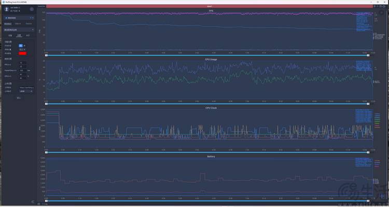The image size is (389, 207).
Task: Click the small layout icon under the Battery chart
Action: pyautogui.click(x=39, y=204)
